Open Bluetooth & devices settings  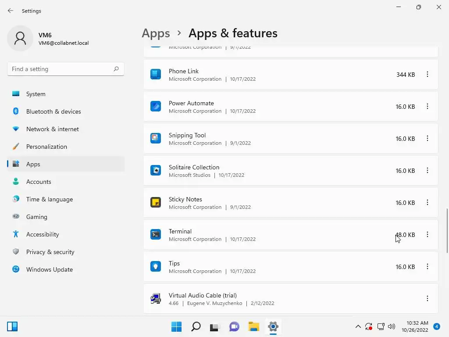(66, 111)
